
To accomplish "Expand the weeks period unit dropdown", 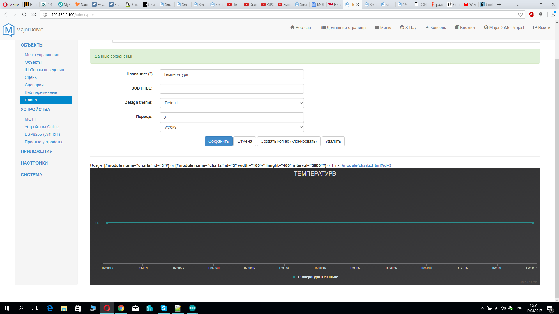I will [x=232, y=127].
